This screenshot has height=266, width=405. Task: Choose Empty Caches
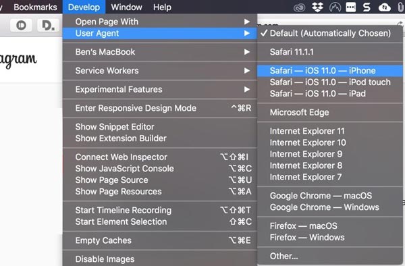(x=160, y=240)
